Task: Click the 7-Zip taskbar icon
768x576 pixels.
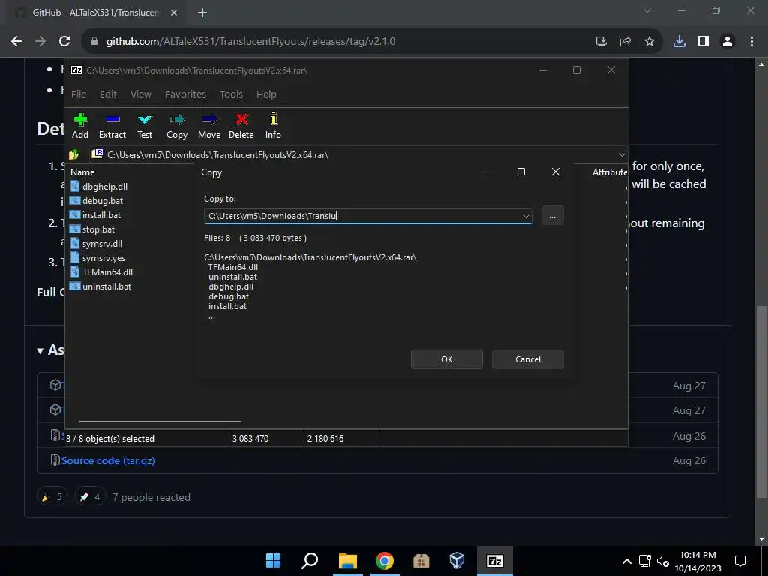Action: click(494, 561)
